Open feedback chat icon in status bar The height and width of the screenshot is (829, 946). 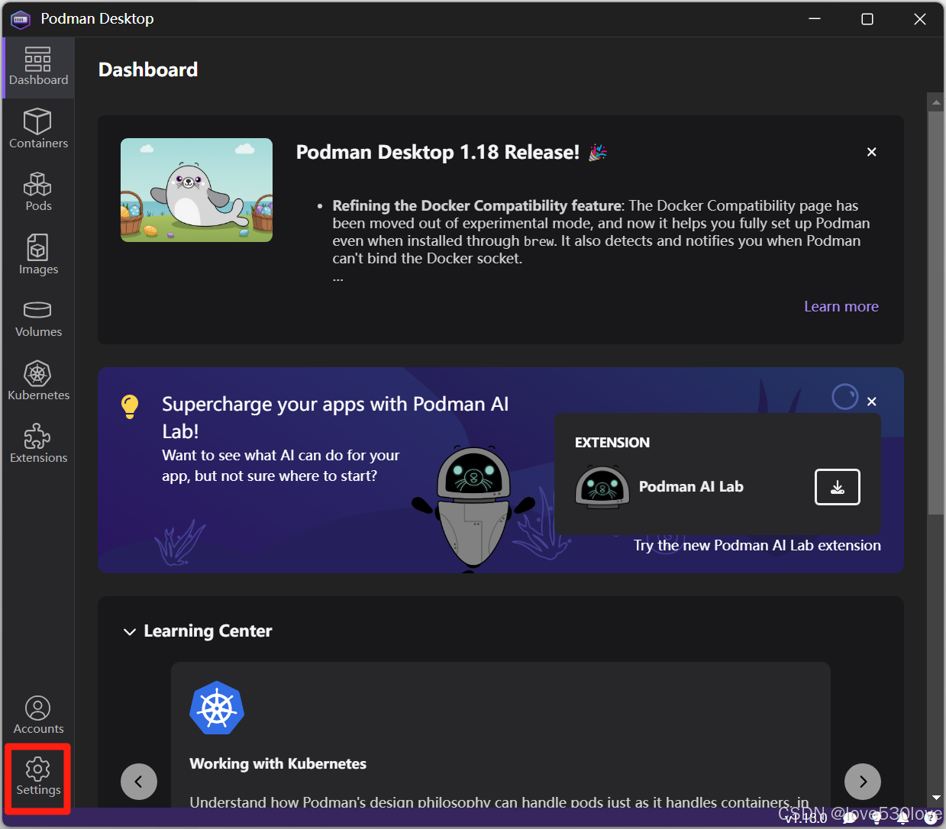click(x=850, y=817)
